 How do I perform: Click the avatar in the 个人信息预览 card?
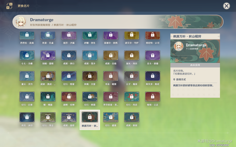(178, 46)
